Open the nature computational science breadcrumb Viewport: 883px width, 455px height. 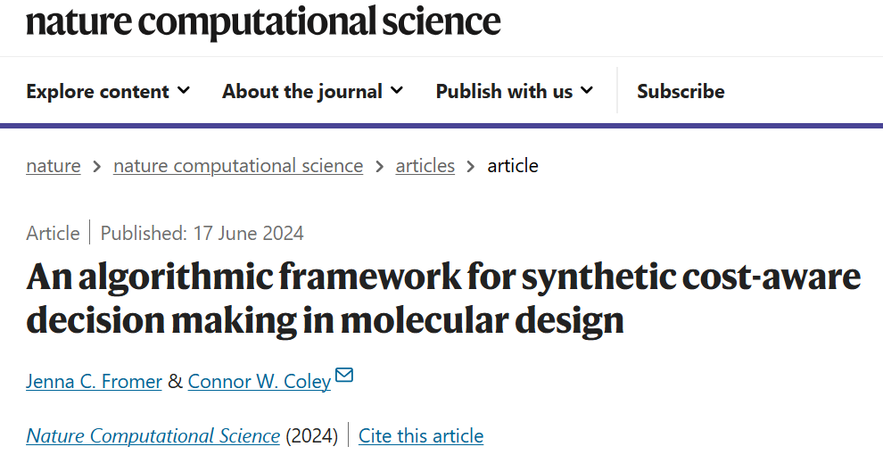(x=238, y=166)
